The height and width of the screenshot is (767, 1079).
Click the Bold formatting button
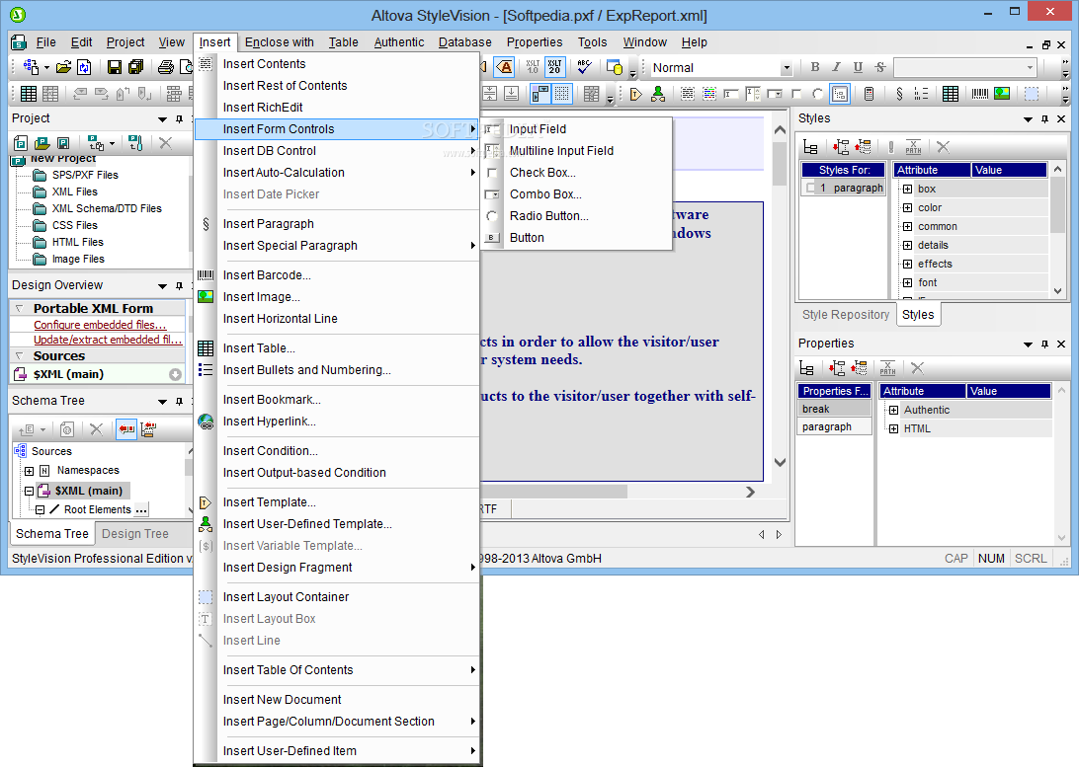815,67
